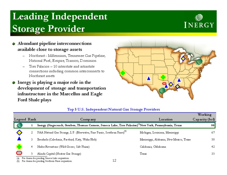The image size is (227, 175).
Task: Click the yellow diamond marker over Michigan
Action: (x=183, y=59)
